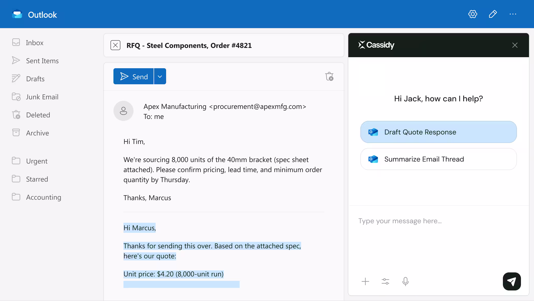Open the Drafts folder
The height and width of the screenshot is (301, 534).
[28, 79]
